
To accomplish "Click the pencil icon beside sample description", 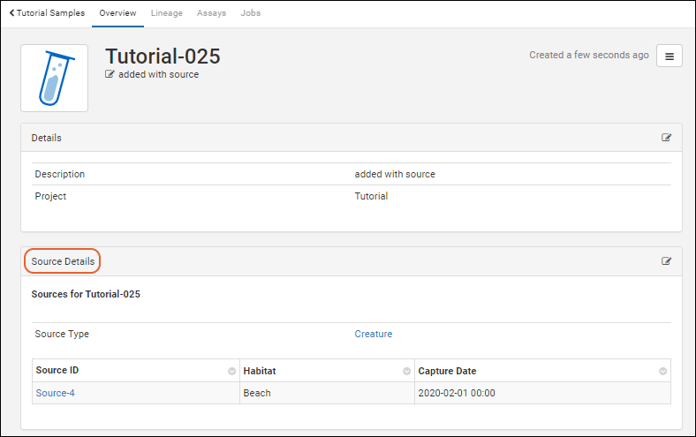I will (110, 75).
